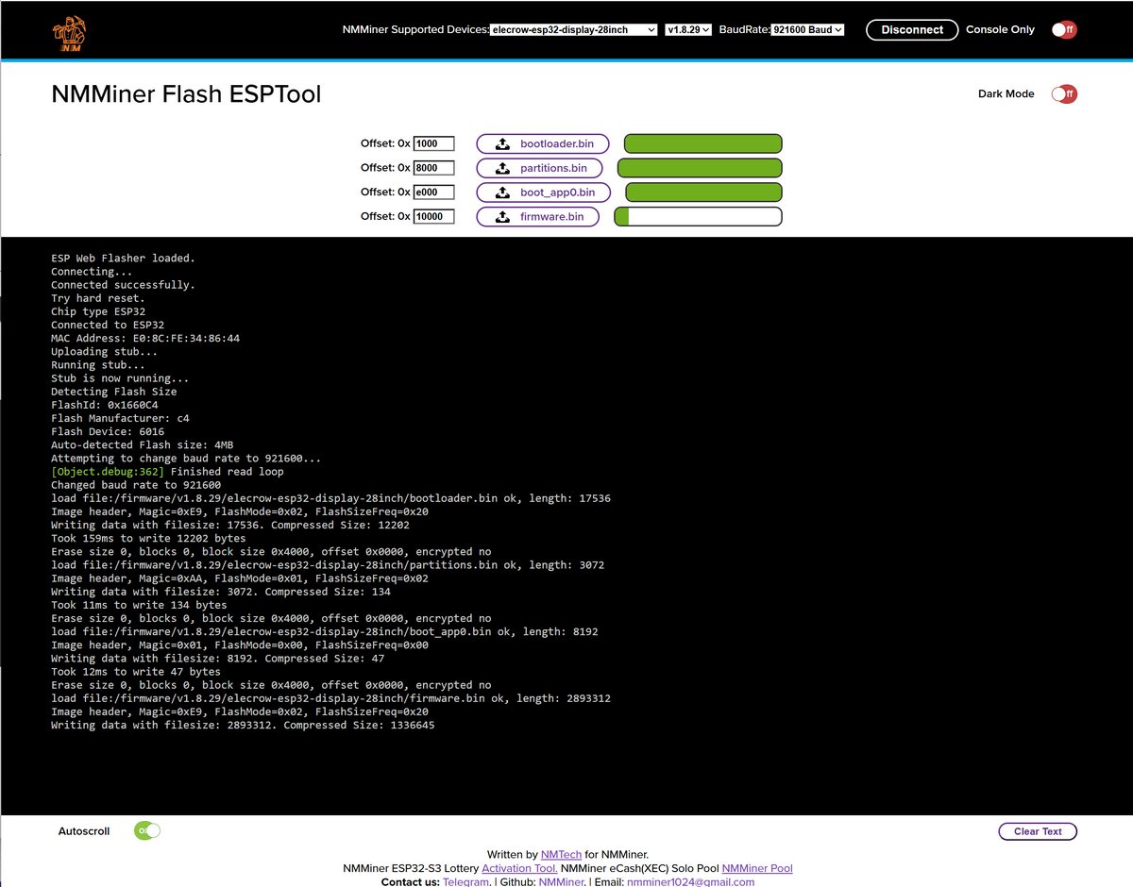
Task: Click upload icon on partitions.bin button
Action: pyautogui.click(x=502, y=168)
